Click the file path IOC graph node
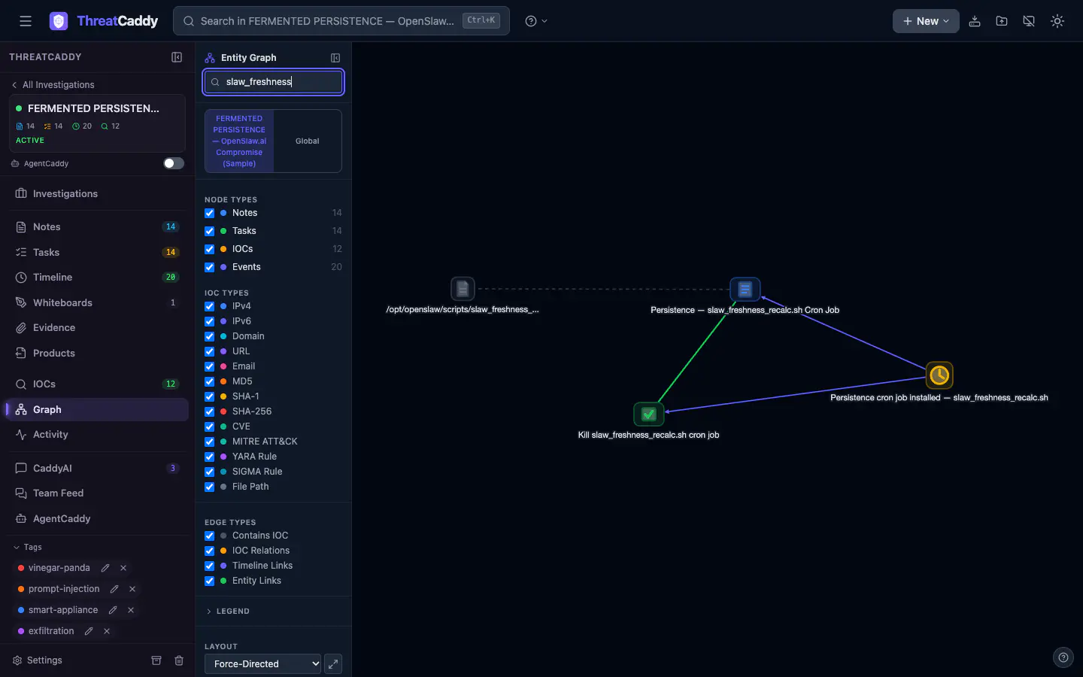The image size is (1083, 677). tap(463, 289)
